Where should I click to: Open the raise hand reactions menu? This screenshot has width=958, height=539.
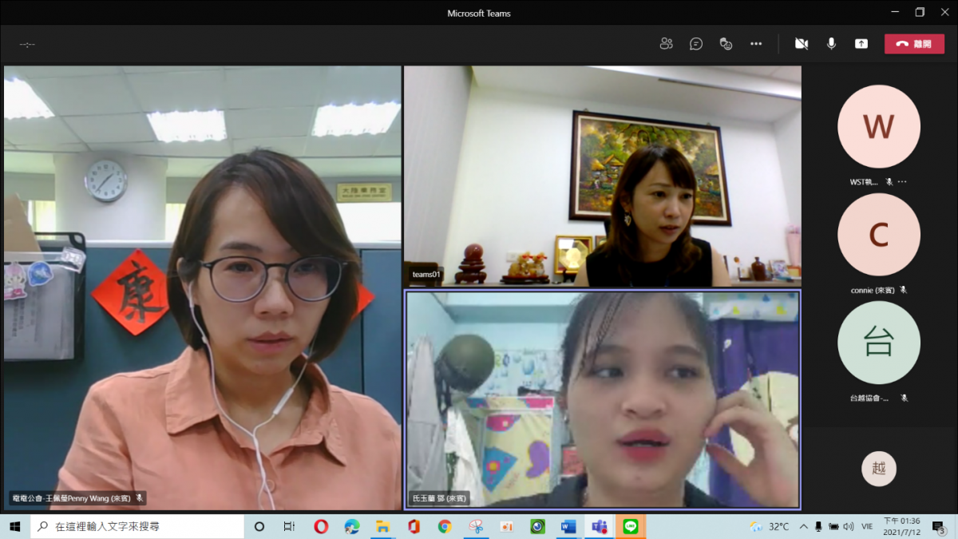(x=726, y=44)
